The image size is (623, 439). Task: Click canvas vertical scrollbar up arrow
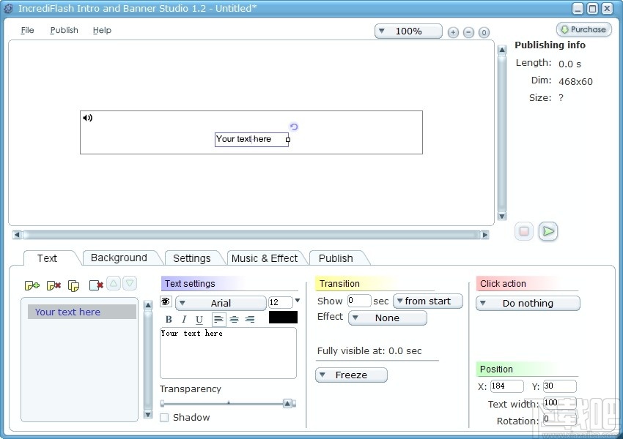(x=502, y=50)
